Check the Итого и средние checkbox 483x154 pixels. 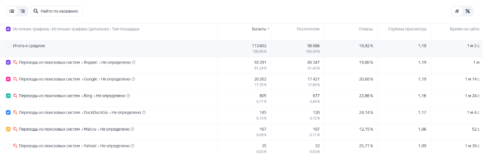[8, 46]
